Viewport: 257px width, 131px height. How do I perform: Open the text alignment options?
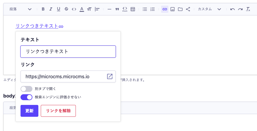point(97,9)
